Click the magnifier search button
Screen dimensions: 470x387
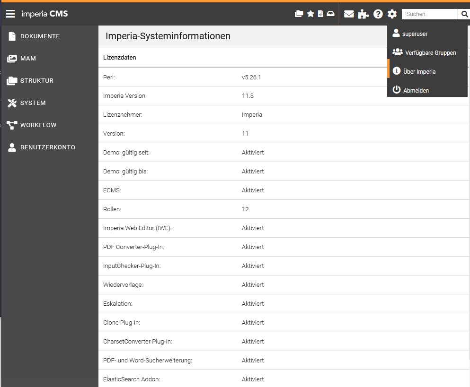tap(464, 14)
